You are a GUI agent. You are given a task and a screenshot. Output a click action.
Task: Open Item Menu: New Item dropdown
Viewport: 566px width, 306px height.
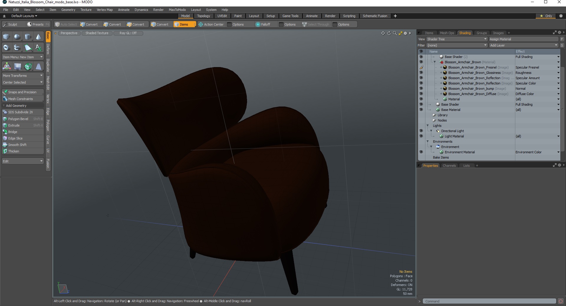point(23,57)
